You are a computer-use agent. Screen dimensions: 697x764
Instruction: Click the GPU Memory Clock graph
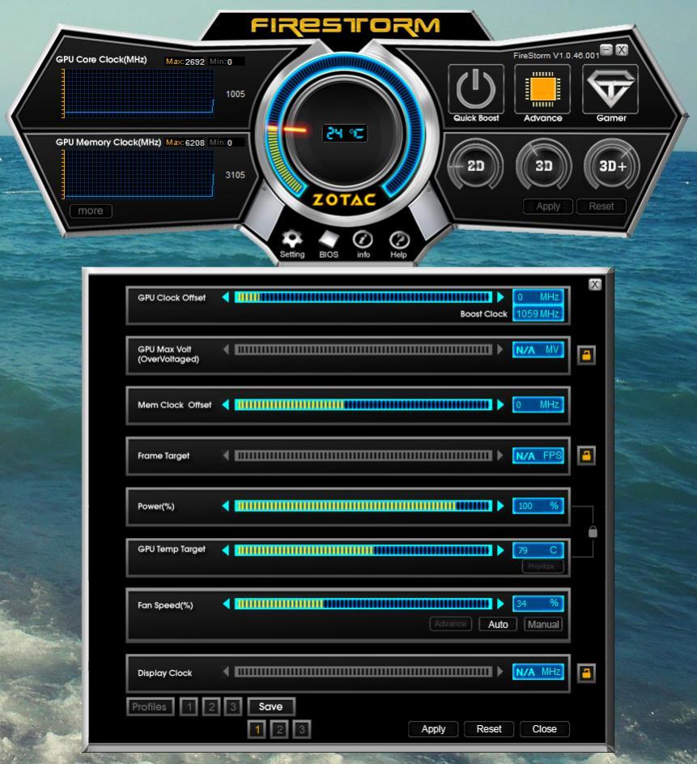click(x=138, y=174)
